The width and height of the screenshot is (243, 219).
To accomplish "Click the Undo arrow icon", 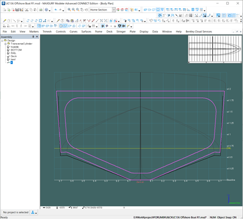I will click(56, 10).
